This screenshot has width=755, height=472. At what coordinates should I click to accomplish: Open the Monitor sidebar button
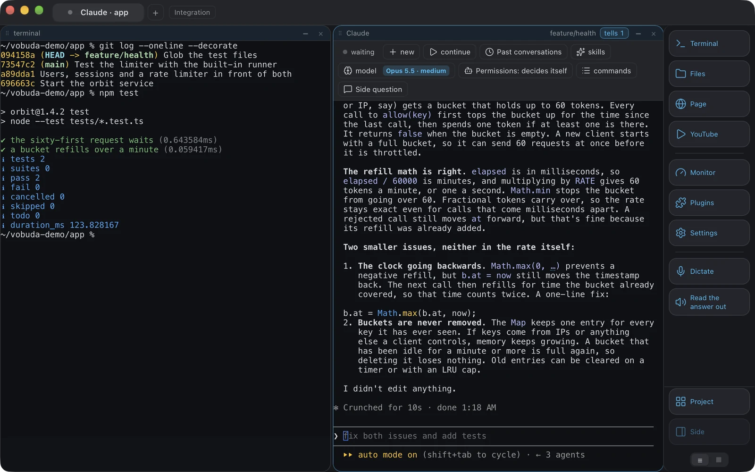(709, 172)
